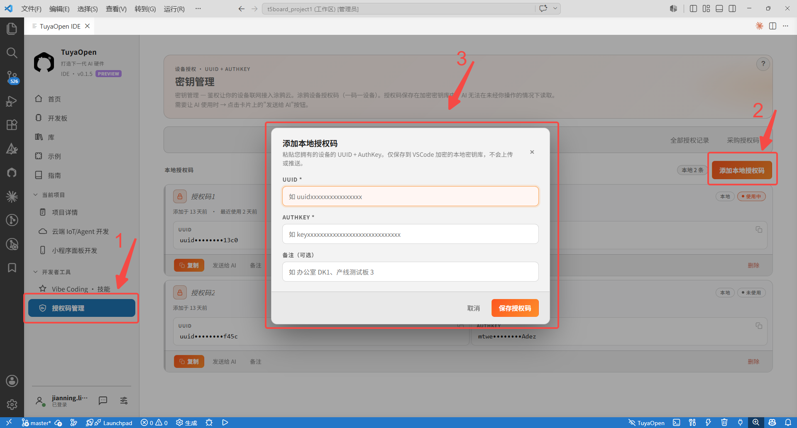Click the help question mark button
Screen dimensions: 797x428
(763, 64)
